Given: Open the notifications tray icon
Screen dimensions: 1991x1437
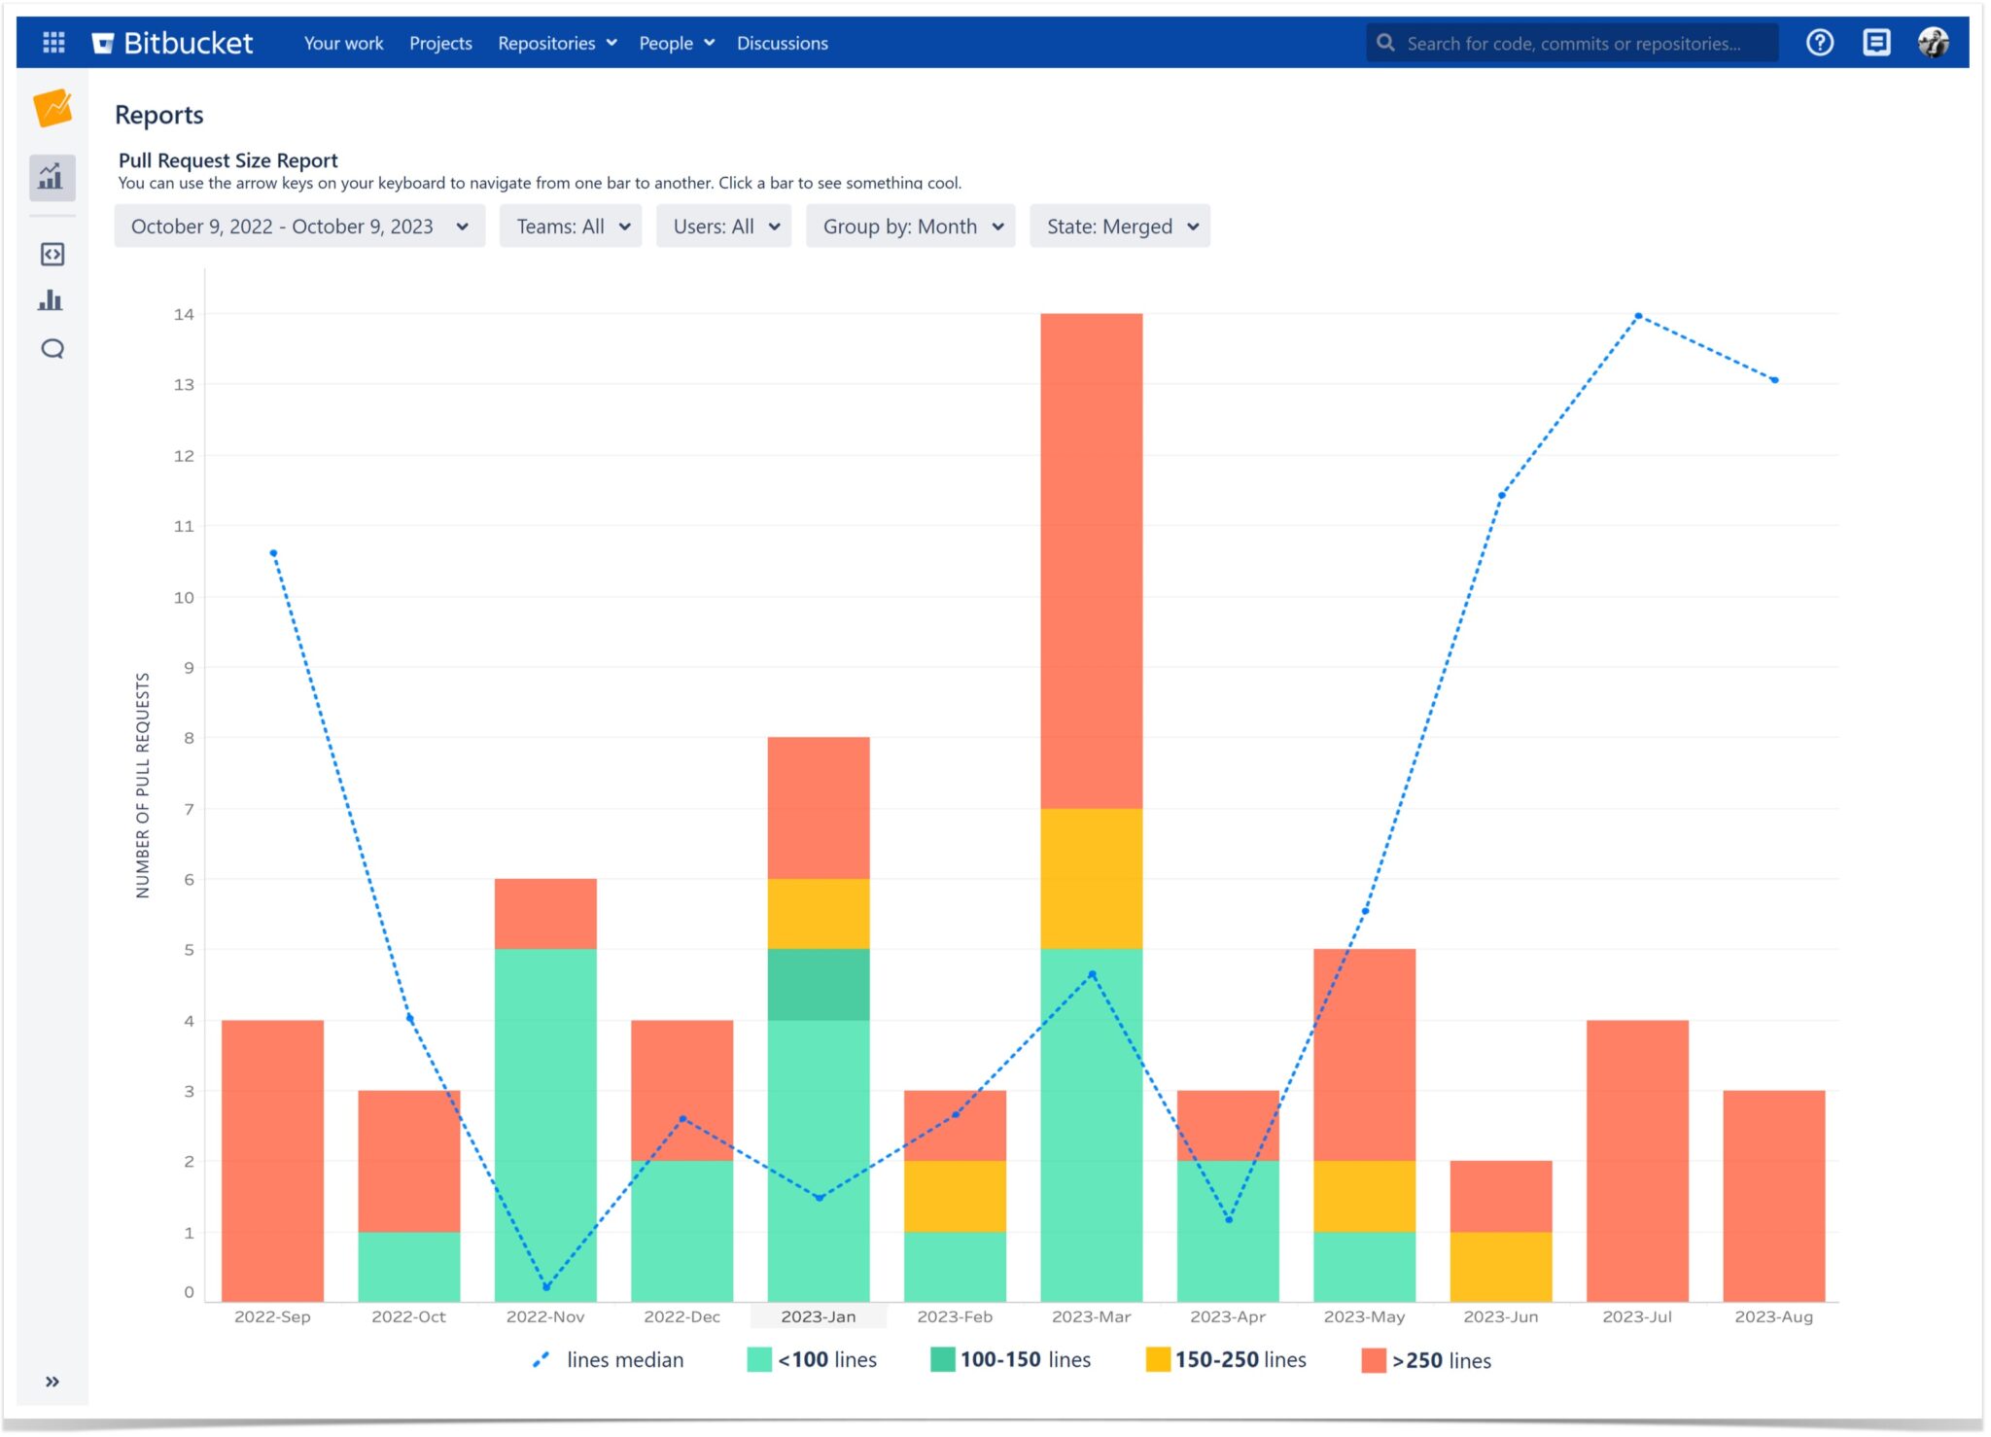Looking at the screenshot, I should pyautogui.click(x=1875, y=42).
